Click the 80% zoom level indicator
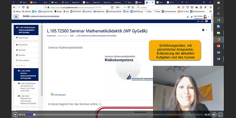Image resolution: width=236 pixels, height=118 pixels. point(117,7)
